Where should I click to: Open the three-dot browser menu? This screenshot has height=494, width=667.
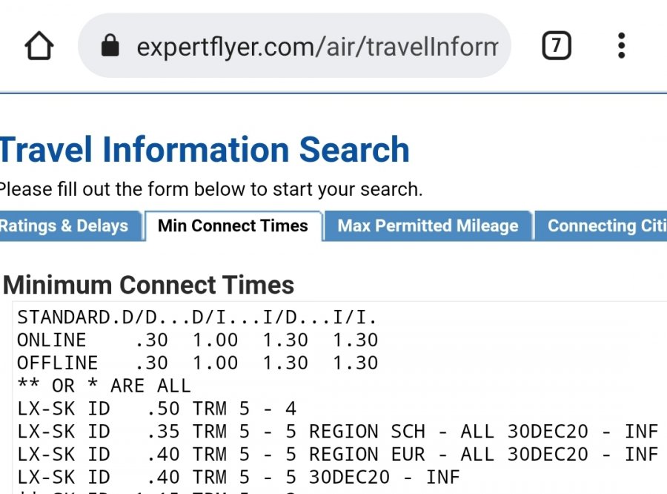[x=621, y=47]
